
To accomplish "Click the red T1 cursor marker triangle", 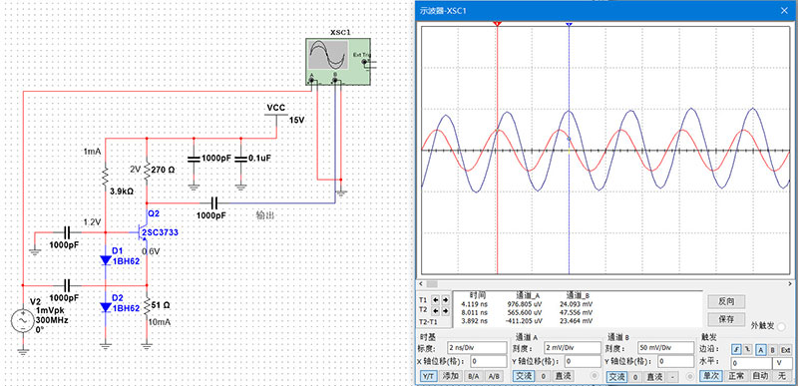I will click(497, 24).
